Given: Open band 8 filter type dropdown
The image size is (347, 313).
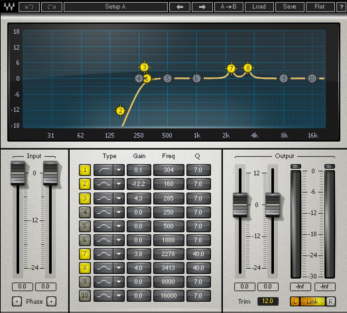Looking at the screenshot, I should [119, 268].
